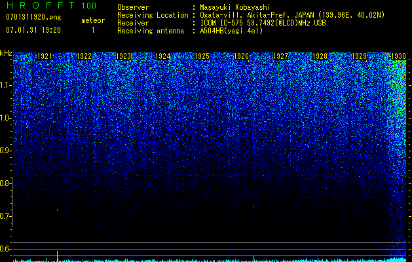Viewport: 412px width, 262px height.
Task: Click the meteor count value 1
Action: [x=93, y=30]
